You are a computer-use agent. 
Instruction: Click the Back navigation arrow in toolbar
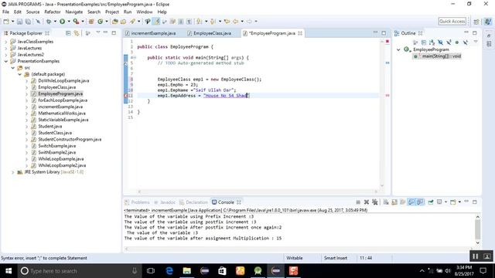[235, 22]
